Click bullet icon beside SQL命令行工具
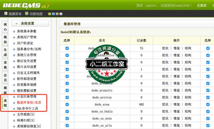The height and width of the screenshot is (129, 214). (14, 108)
